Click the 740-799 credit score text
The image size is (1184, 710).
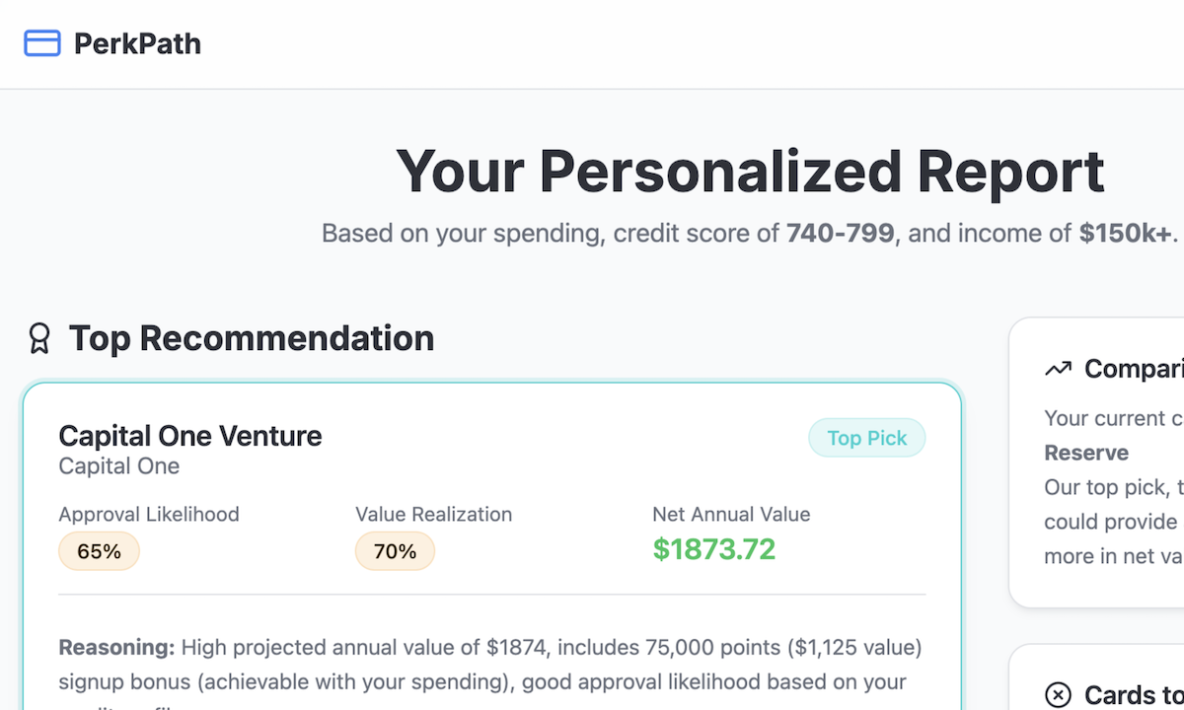coord(840,234)
